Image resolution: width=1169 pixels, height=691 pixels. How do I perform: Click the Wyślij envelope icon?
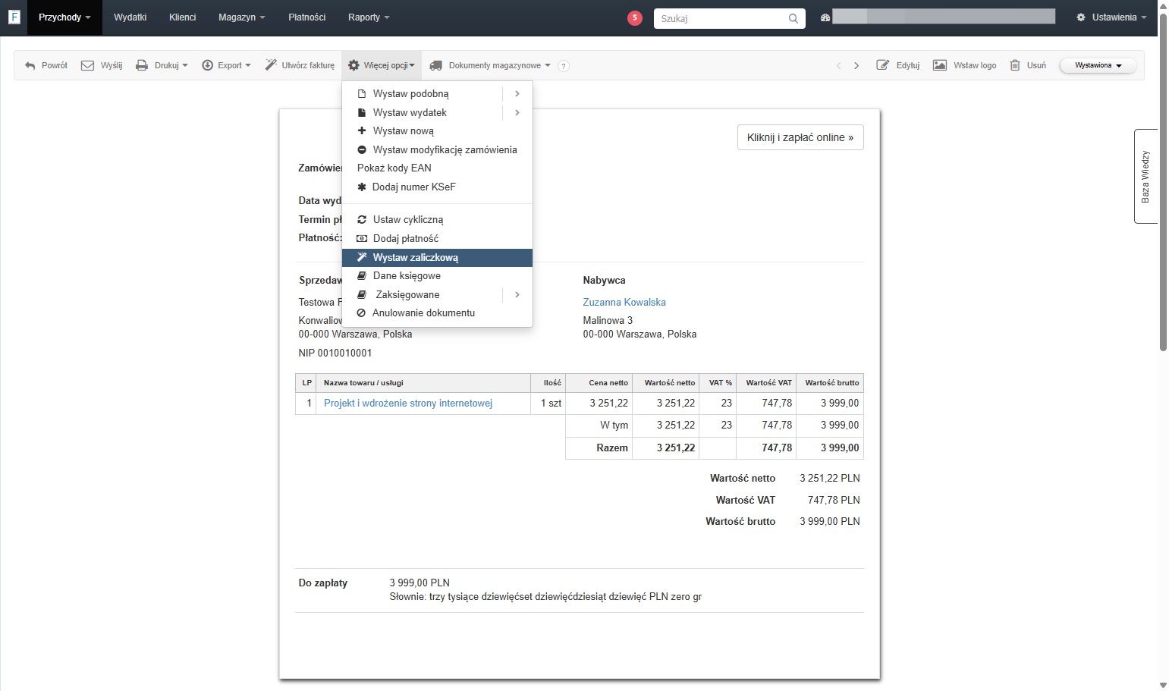(88, 65)
